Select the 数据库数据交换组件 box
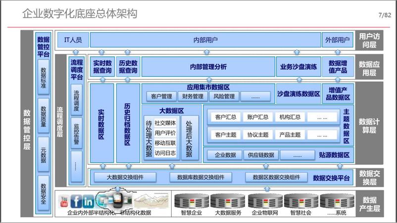The height and width of the screenshot is (223, 397). [x=201, y=177]
